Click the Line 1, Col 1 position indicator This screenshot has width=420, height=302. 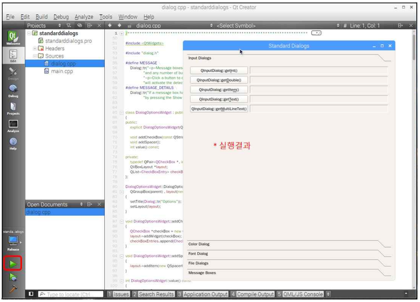pos(365,25)
